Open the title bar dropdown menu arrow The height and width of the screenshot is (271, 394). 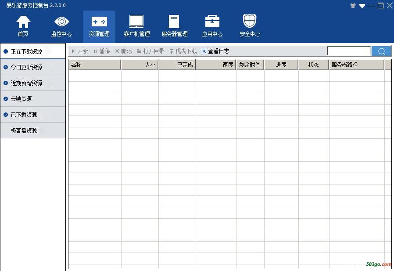[362, 6]
